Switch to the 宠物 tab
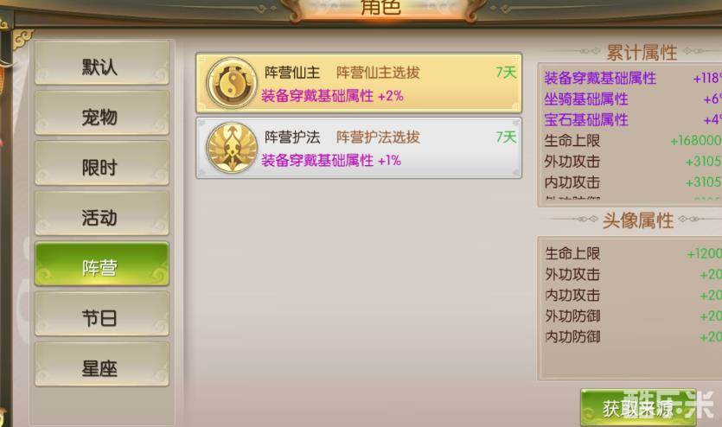This screenshot has width=722, height=427. tap(102, 113)
